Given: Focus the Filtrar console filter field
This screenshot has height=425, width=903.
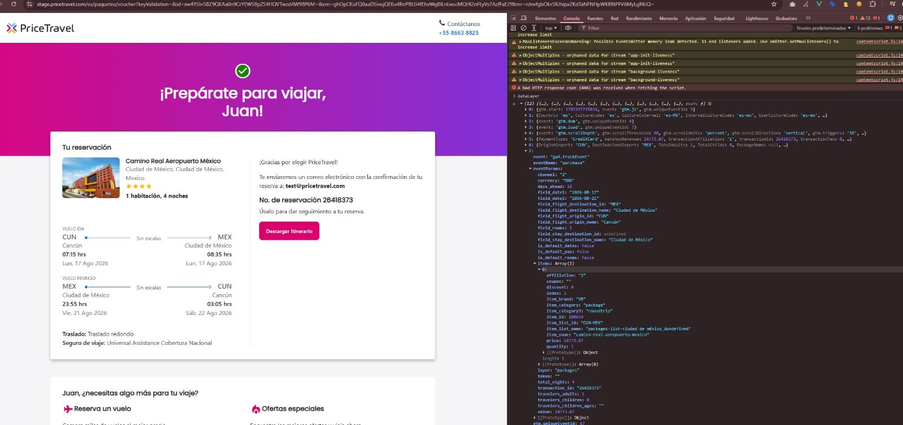Looking at the screenshot, I should tap(677, 28).
